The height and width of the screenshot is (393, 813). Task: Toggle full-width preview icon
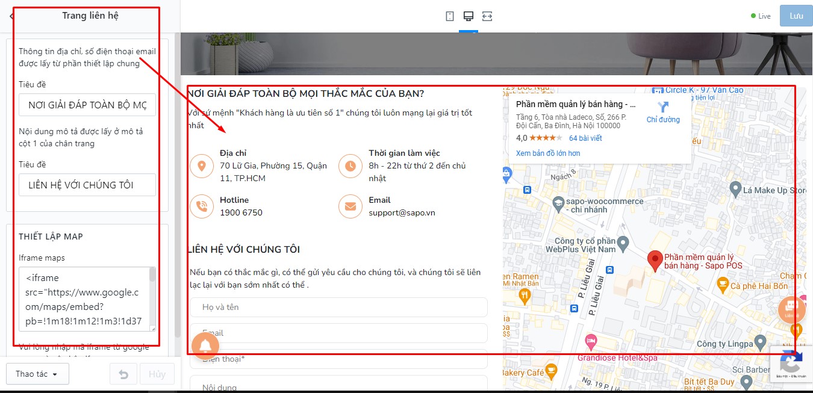[x=487, y=16]
